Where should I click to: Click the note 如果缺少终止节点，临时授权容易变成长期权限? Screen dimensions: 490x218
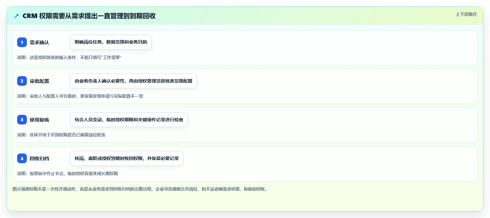[x=68, y=173]
